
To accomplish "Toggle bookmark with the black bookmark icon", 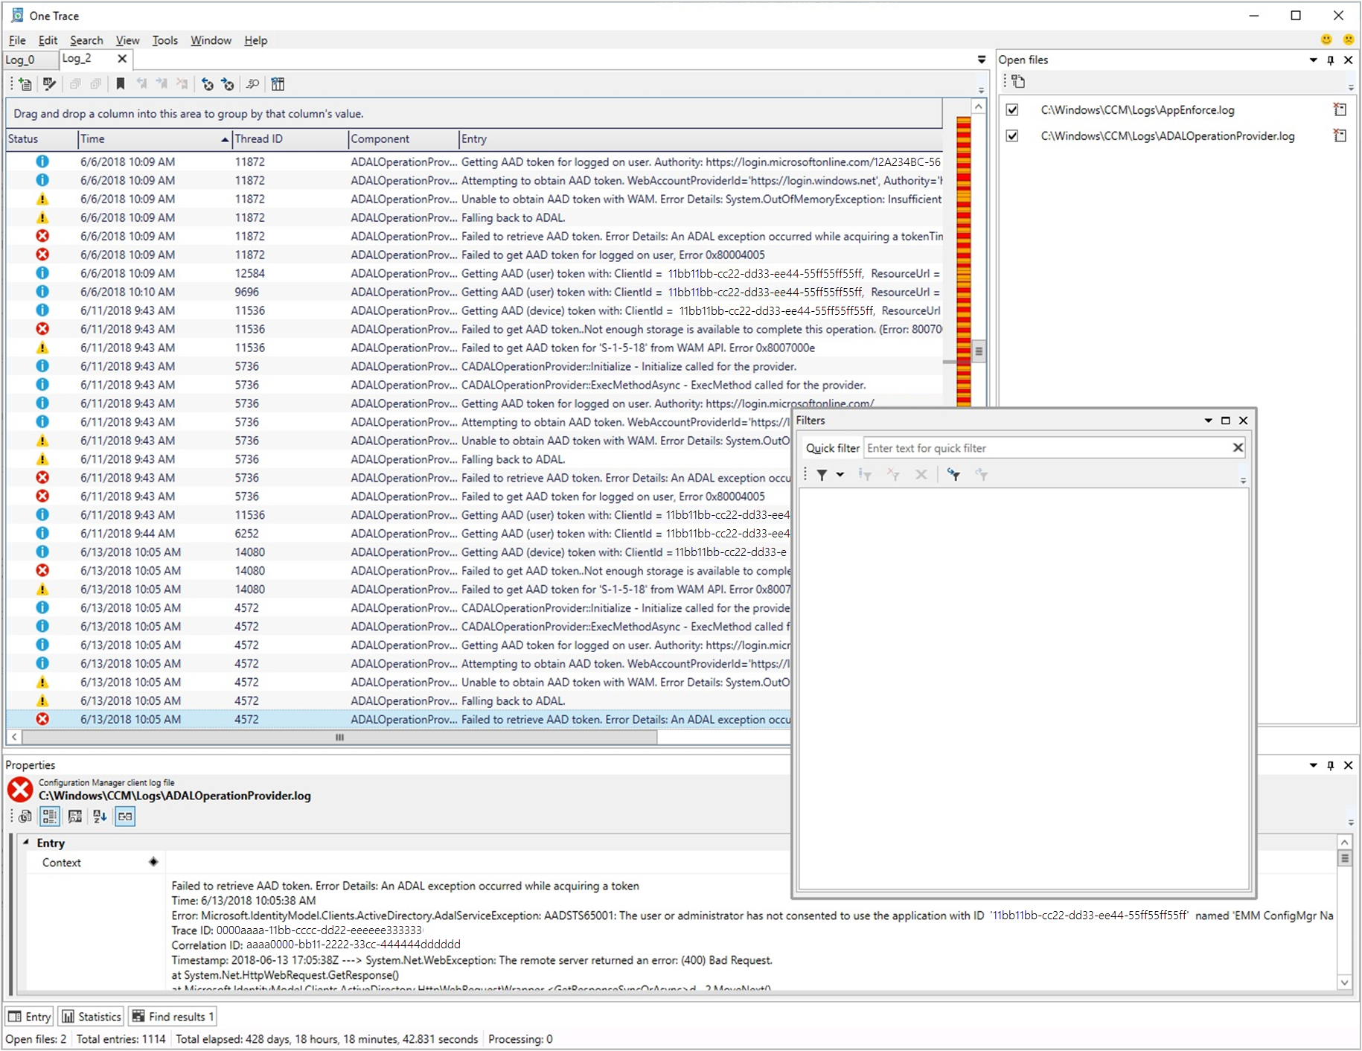I will [x=121, y=84].
